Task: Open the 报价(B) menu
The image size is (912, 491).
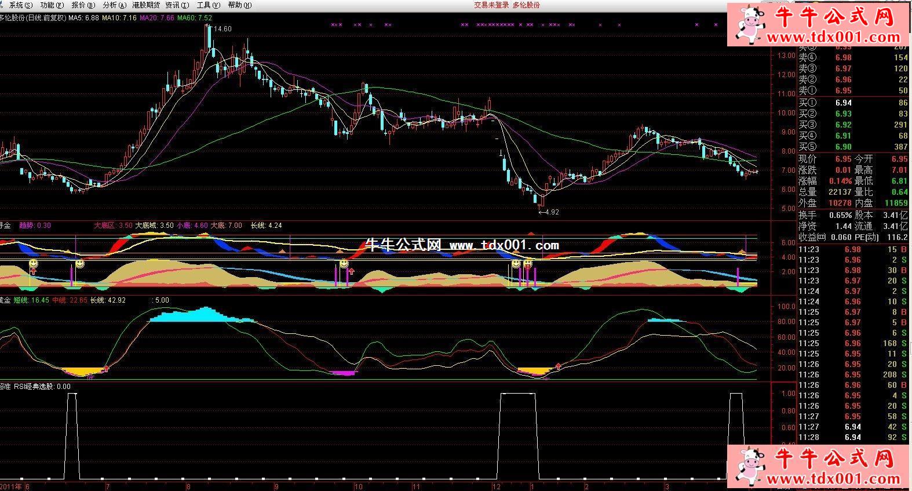Action: click(x=83, y=5)
